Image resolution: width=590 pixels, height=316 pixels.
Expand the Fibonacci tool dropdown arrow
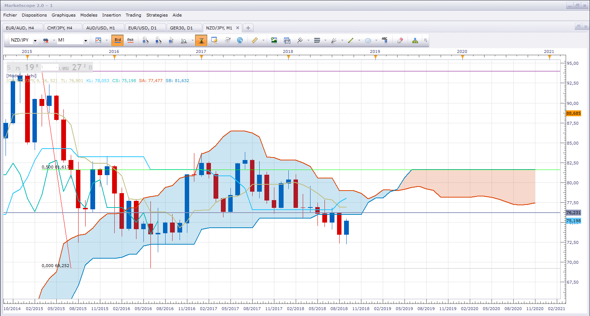coord(325,40)
